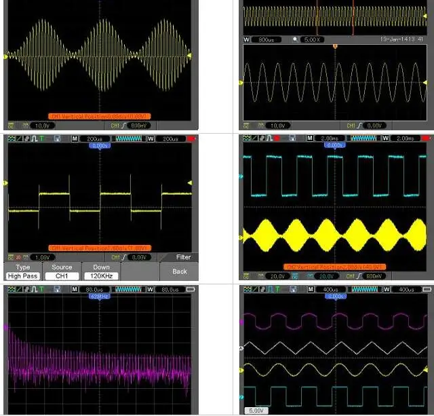Click the waveform icon on four-channel screen

click(247, 289)
